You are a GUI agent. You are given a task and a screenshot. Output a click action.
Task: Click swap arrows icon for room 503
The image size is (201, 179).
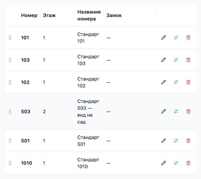coord(176,111)
